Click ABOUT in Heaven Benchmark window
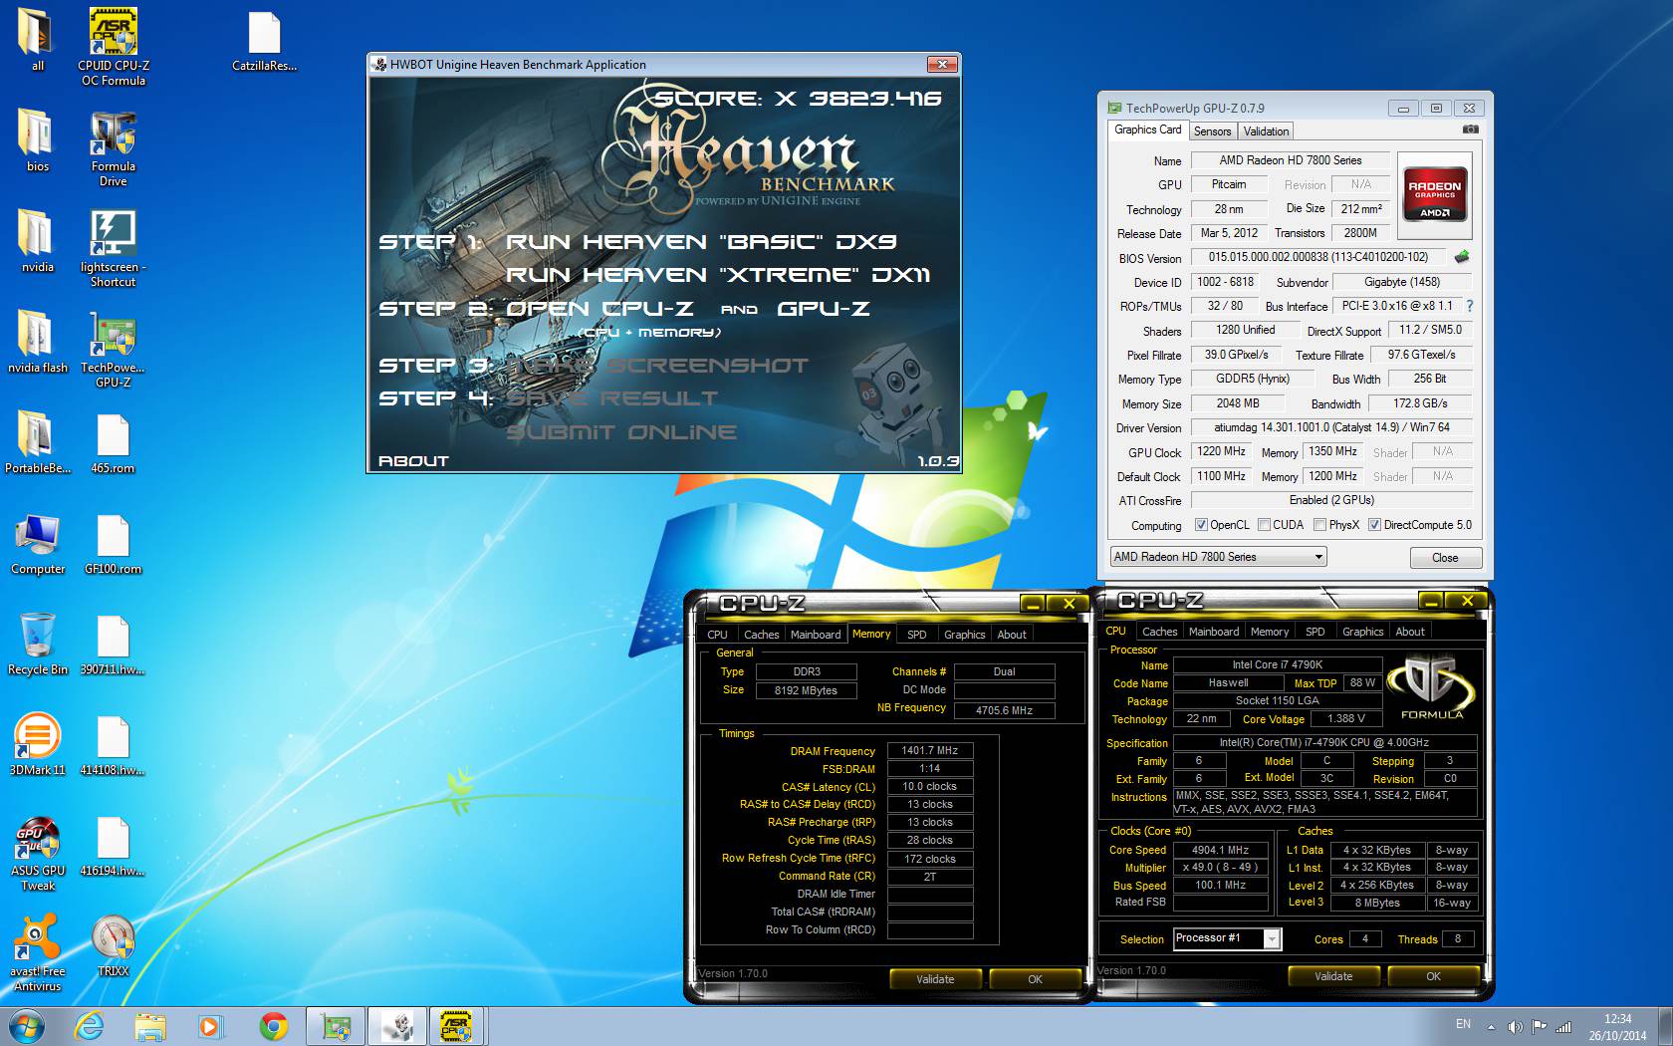1673x1046 pixels. click(x=413, y=460)
